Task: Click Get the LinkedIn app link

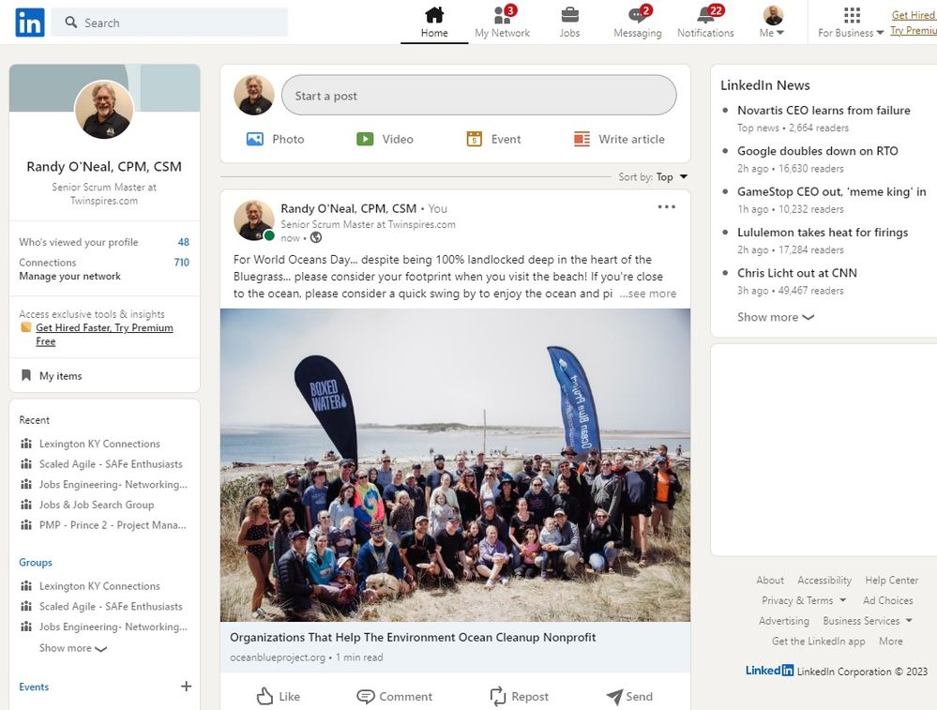Action: tap(818, 642)
